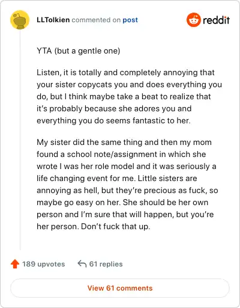Screen dimensions: 240x308
Task: Upvote the comment with the orange arrow
Action: [x=15, y=264]
